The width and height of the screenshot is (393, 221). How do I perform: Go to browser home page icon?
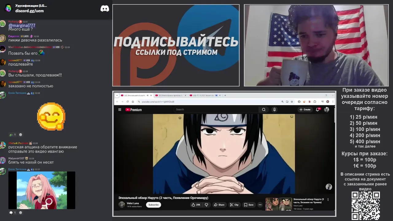coord(133,102)
